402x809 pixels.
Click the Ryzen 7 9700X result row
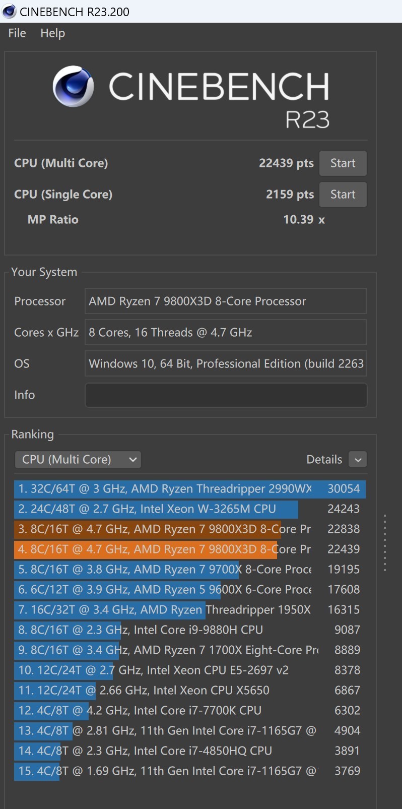coord(151,569)
